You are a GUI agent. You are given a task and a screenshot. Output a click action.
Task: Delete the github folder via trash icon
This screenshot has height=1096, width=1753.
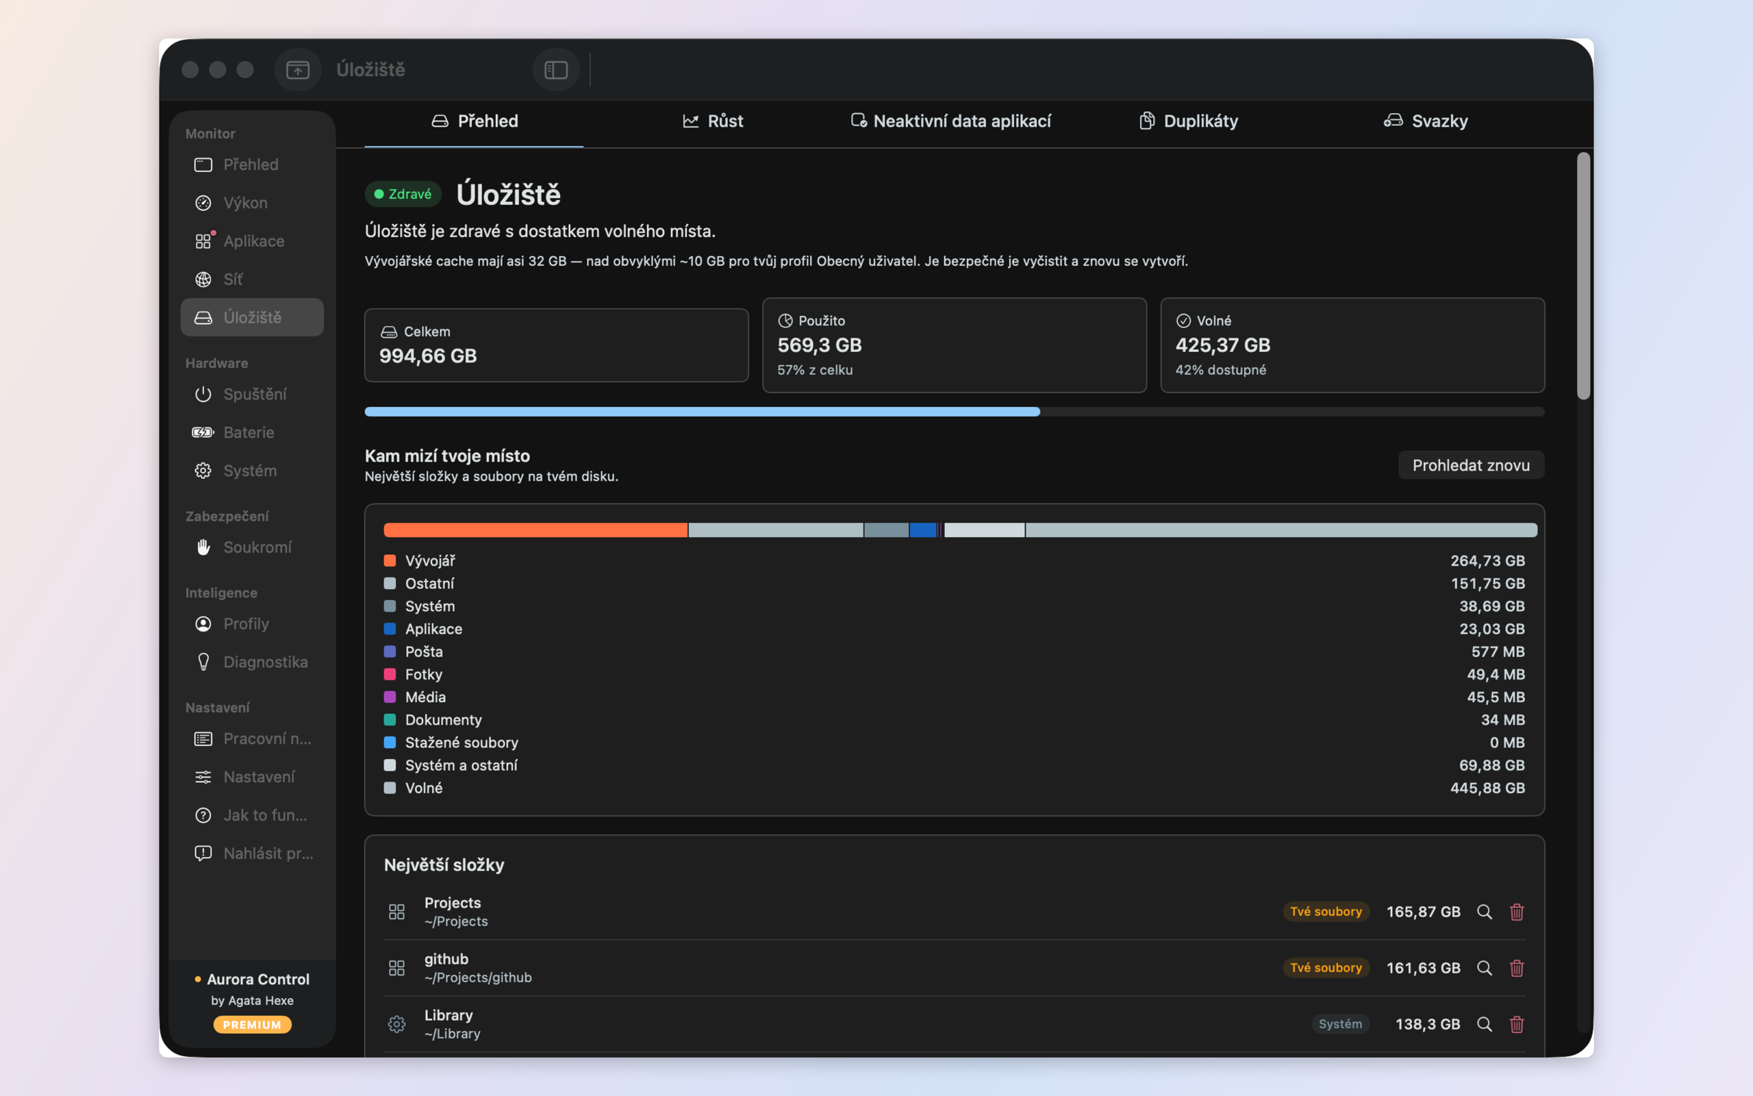1517,968
